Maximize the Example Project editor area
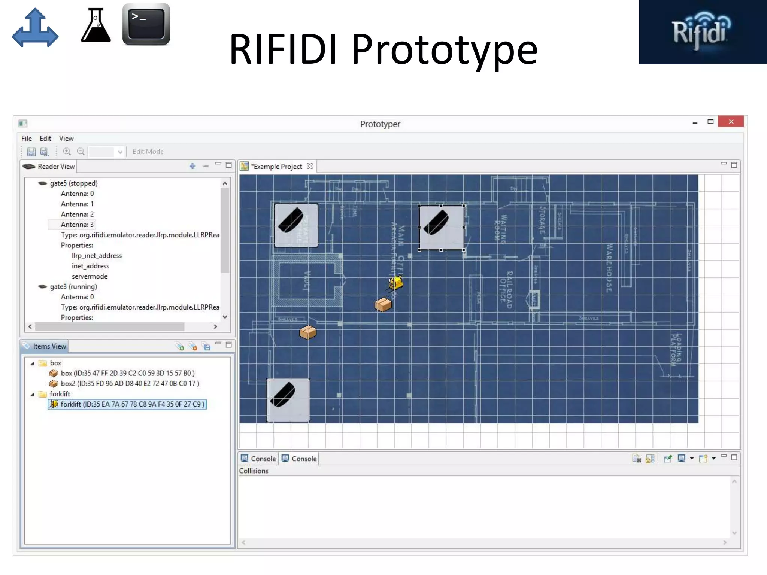 coord(734,165)
